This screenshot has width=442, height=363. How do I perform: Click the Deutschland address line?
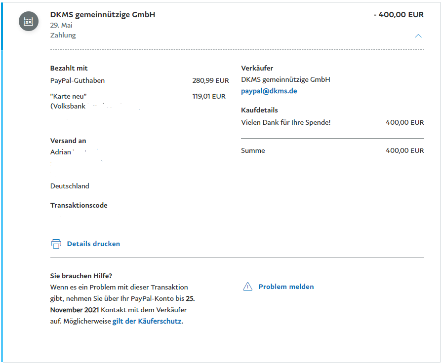point(70,186)
